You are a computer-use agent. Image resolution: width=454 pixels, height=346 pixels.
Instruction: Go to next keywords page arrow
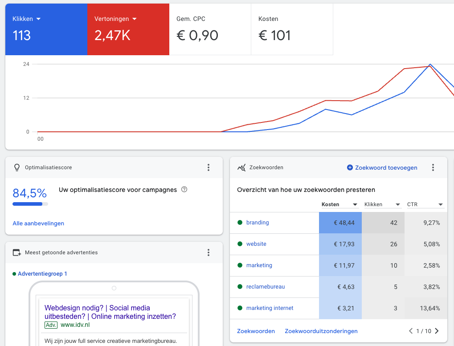(437, 331)
